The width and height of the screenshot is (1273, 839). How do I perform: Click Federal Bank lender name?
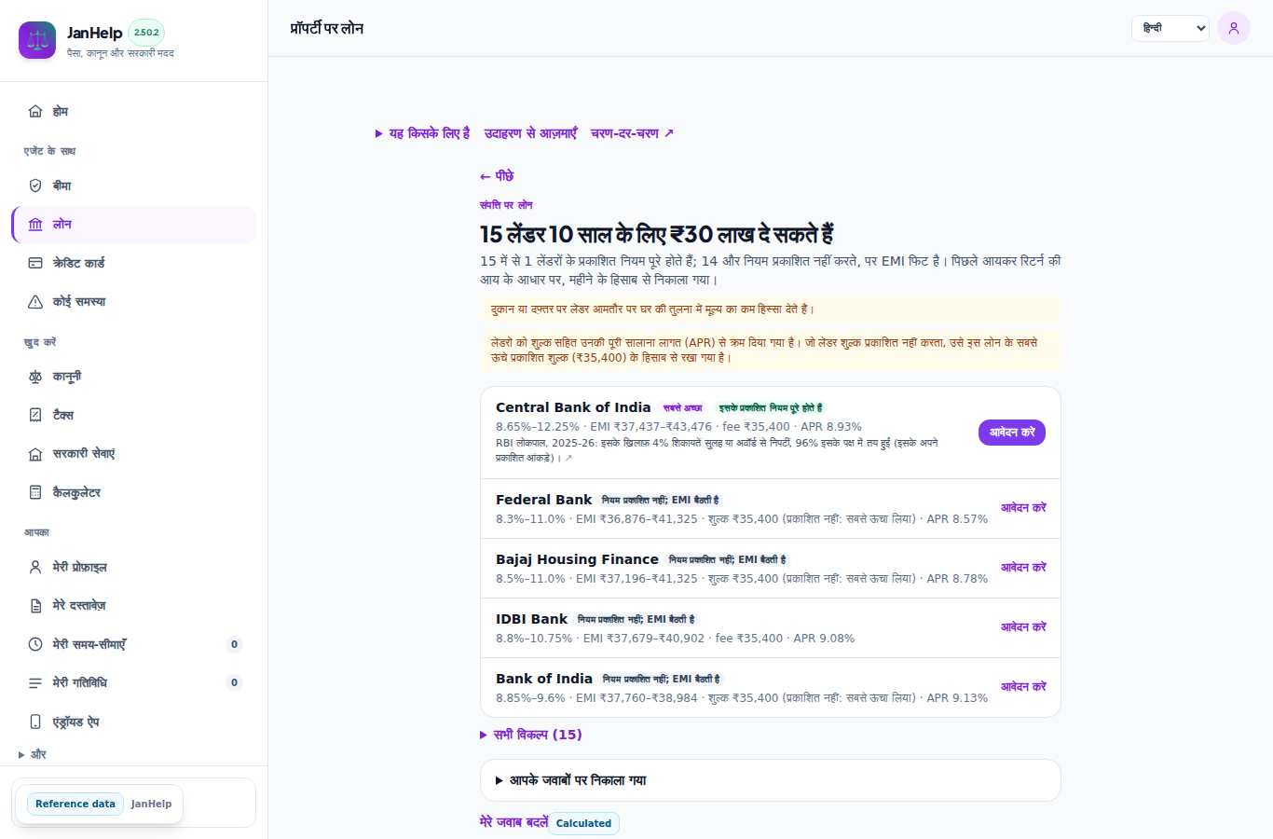click(x=543, y=500)
